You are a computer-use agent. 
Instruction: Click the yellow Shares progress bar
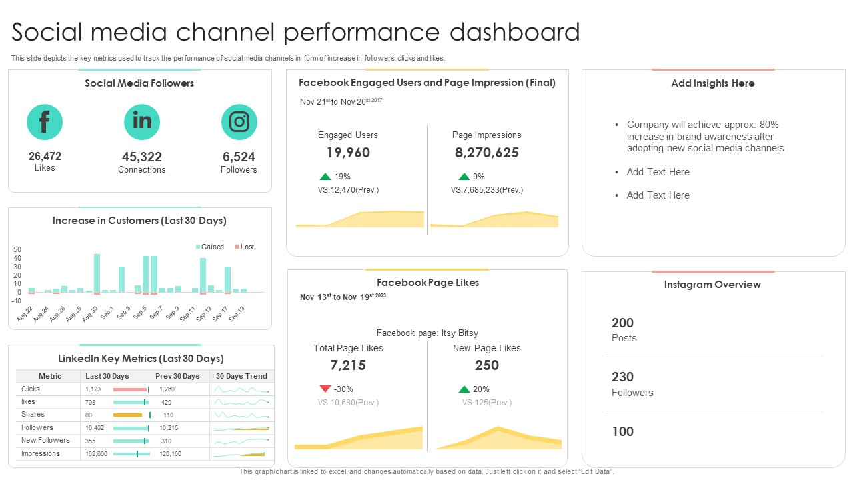coord(128,415)
